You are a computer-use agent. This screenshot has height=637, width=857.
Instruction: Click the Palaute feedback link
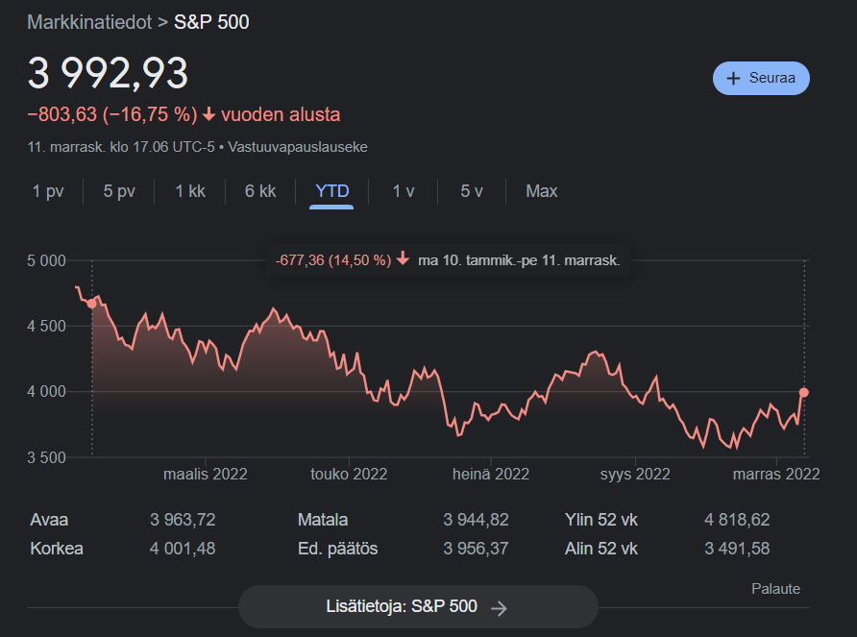775,589
